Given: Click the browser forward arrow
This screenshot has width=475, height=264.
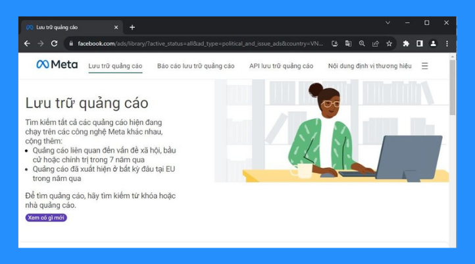Looking at the screenshot, I should pyautogui.click(x=41, y=43).
